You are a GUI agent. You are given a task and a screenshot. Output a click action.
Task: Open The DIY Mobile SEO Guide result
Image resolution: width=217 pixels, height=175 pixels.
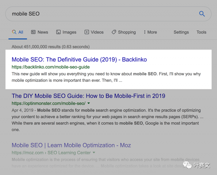point(88,96)
